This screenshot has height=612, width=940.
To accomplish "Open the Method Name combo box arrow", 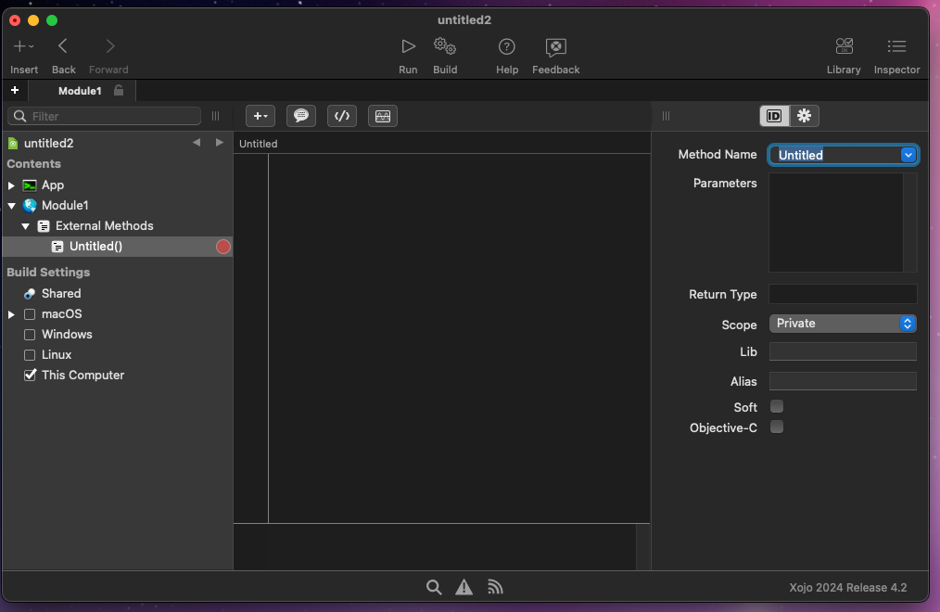I will [x=908, y=155].
